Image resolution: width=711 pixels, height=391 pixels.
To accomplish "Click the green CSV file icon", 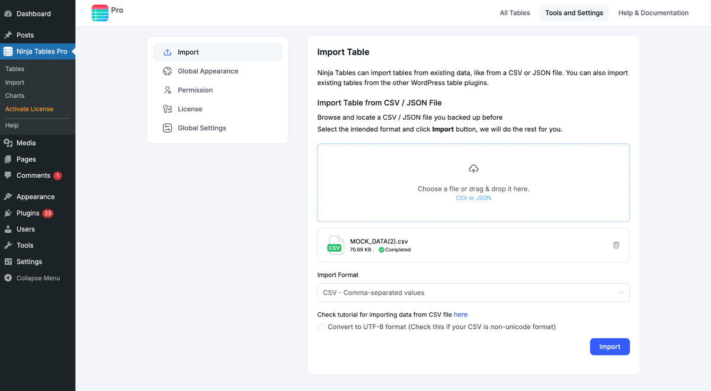I will tap(335, 245).
